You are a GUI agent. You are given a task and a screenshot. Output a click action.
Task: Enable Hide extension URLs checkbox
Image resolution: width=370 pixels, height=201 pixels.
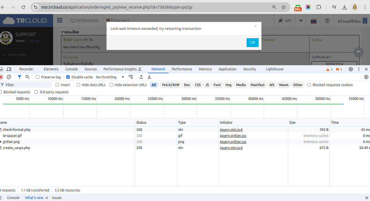click(111, 85)
